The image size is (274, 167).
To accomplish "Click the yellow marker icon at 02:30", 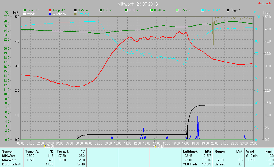I will 45,146.
